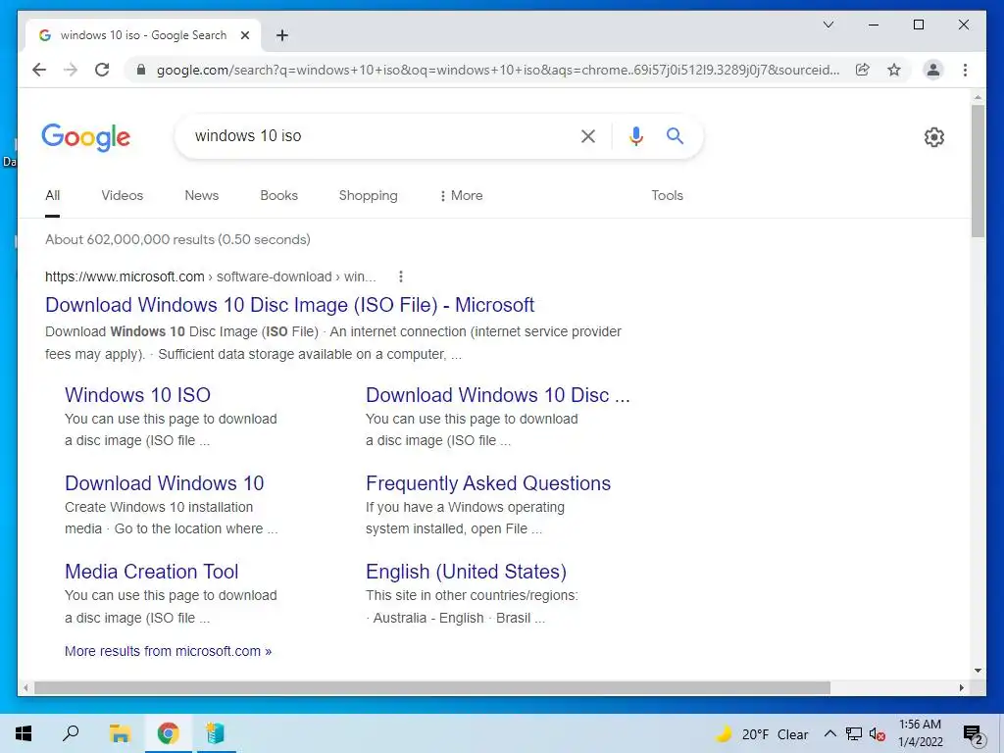1004x753 pixels.
Task: Click the scroll up arrow
Action: coord(978,97)
